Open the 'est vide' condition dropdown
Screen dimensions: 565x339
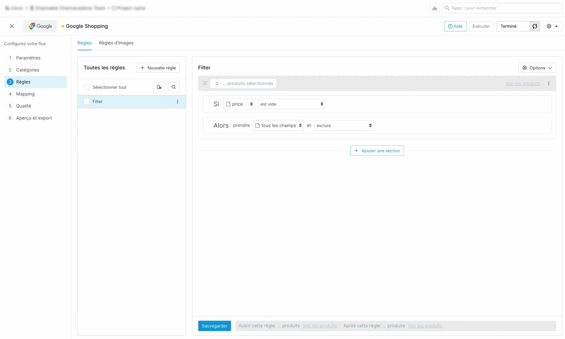pos(292,104)
